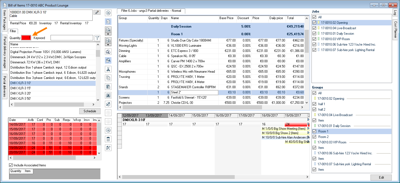Open the Cost Planner side tab

[395, 29]
